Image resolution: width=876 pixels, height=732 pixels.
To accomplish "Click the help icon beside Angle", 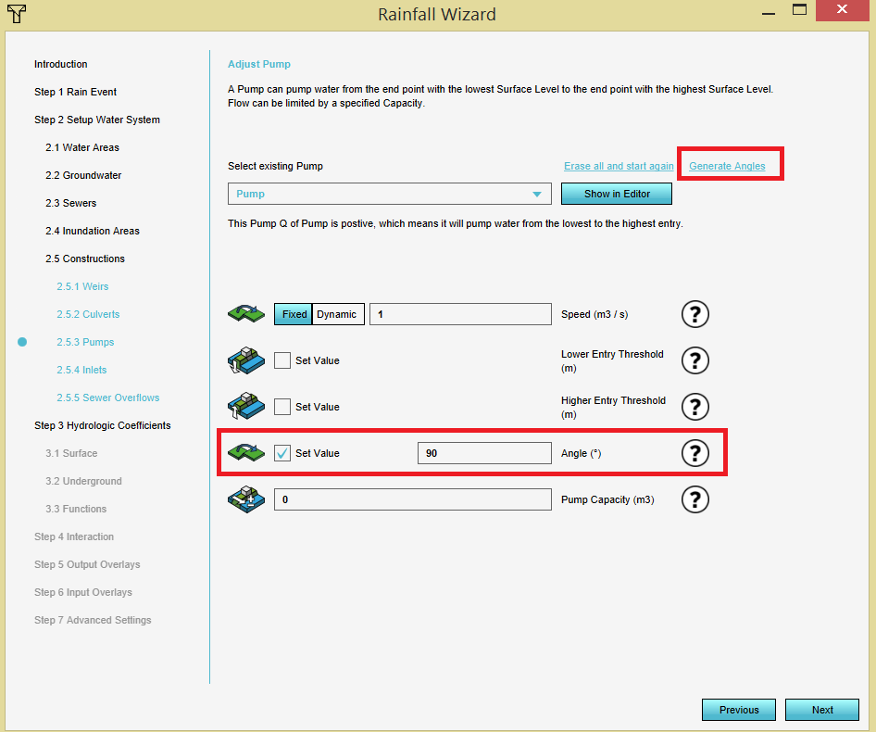I will [x=695, y=453].
